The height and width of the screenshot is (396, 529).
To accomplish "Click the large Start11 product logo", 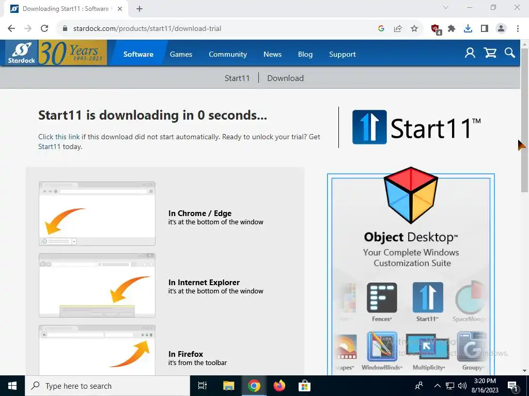I will pyautogui.click(x=416, y=127).
